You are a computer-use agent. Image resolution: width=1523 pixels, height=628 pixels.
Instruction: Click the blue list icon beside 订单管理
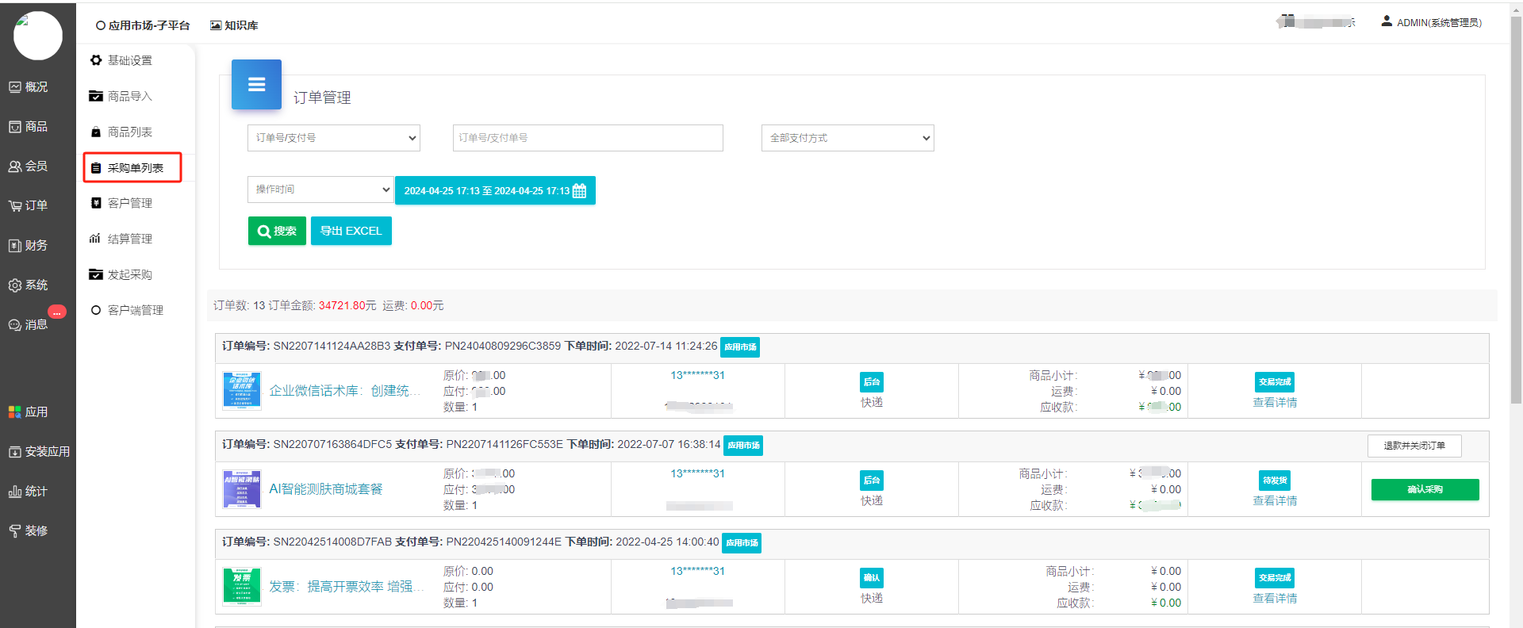point(256,85)
